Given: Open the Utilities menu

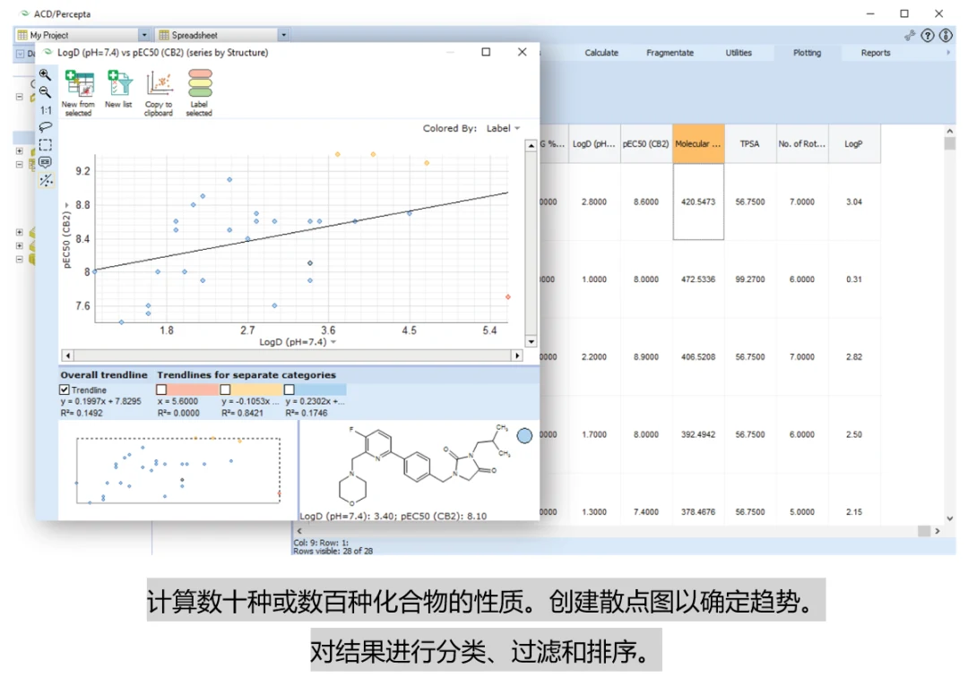Looking at the screenshot, I should [739, 53].
